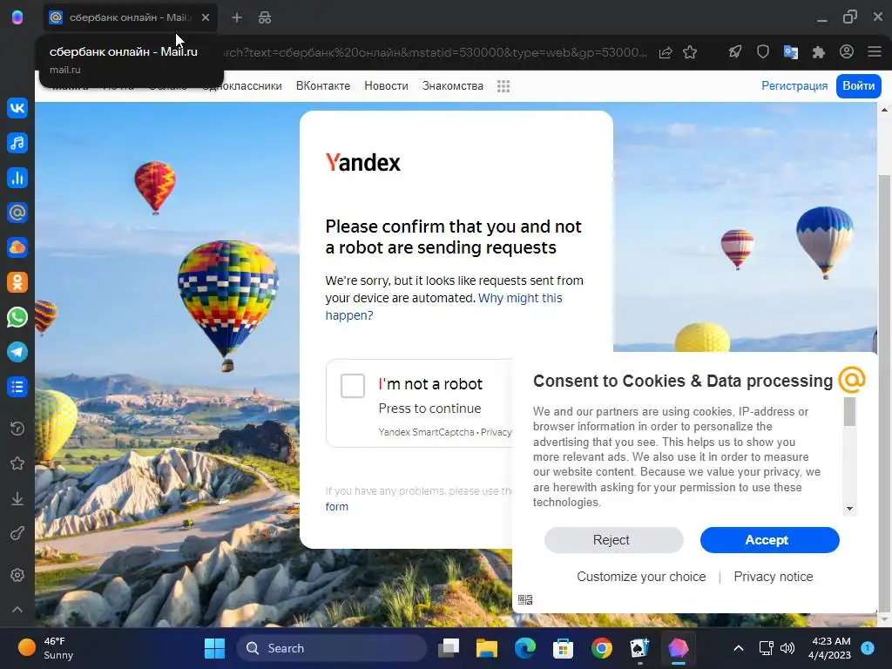
Task: Bookmark this page with the star icon
Action: [x=690, y=52]
